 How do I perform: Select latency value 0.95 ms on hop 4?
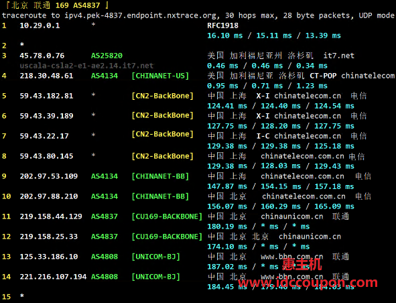222,86
